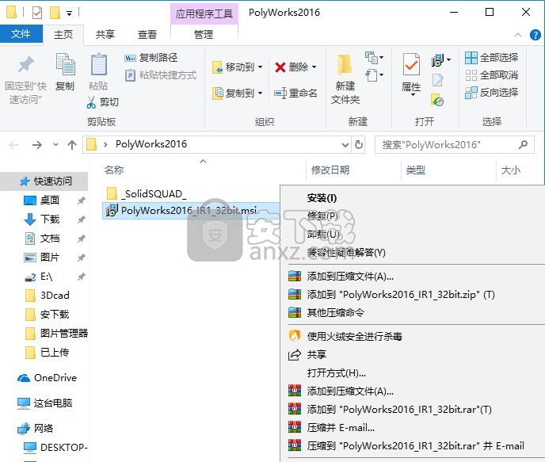Open Desktop (桌面) in sidebar
This screenshot has width=545, height=462.
click(50, 200)
